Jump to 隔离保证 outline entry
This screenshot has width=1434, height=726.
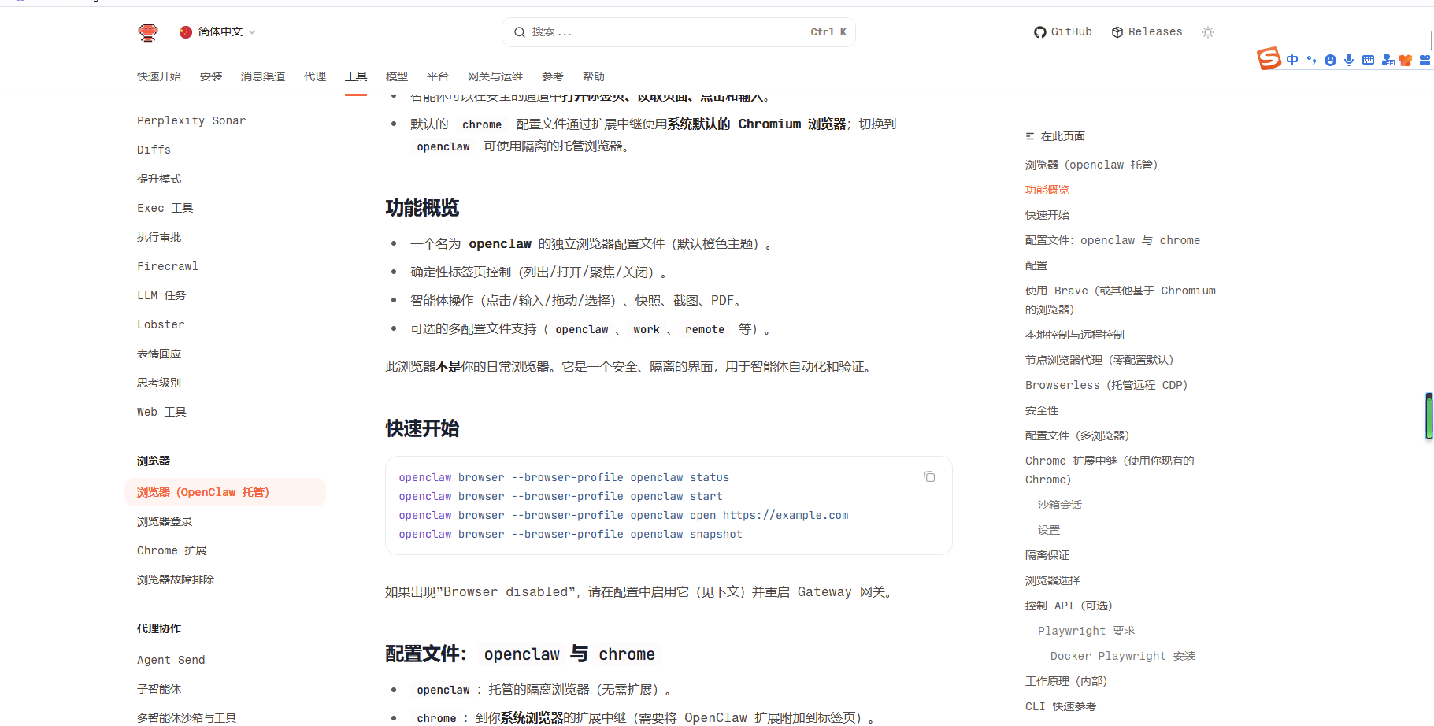point(1047,555)
